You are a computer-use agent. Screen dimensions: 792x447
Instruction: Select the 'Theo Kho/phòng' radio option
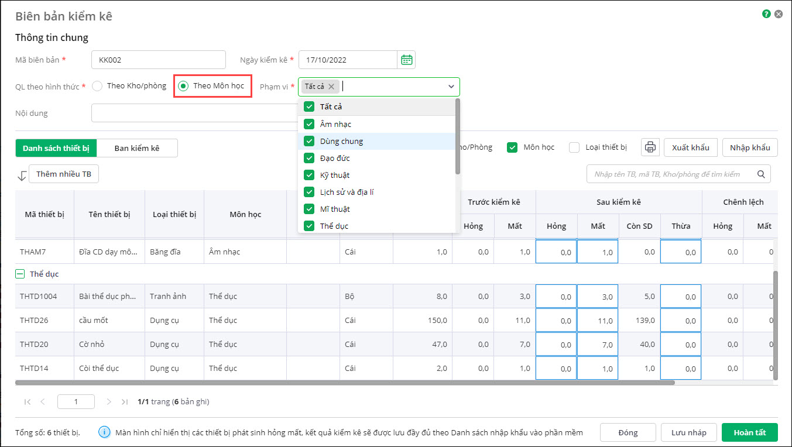(x=97, y=86)
